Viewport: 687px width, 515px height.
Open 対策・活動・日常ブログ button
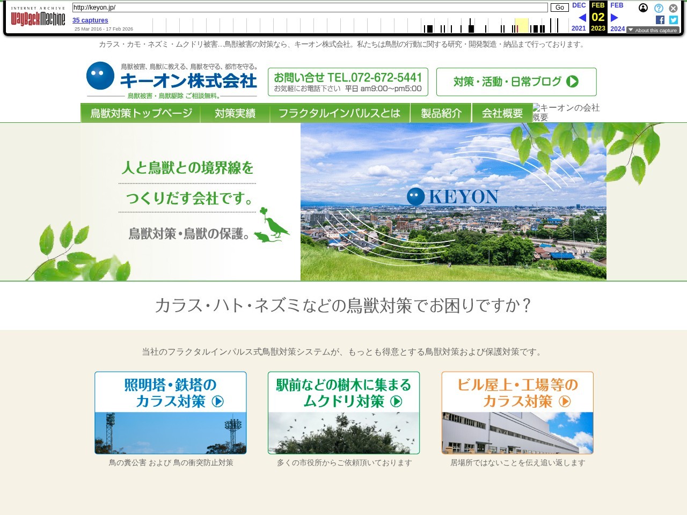click(x=516, y=82)
